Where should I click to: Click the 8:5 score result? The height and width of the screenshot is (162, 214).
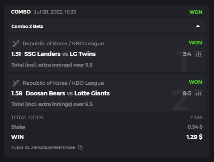pos(187,93)
